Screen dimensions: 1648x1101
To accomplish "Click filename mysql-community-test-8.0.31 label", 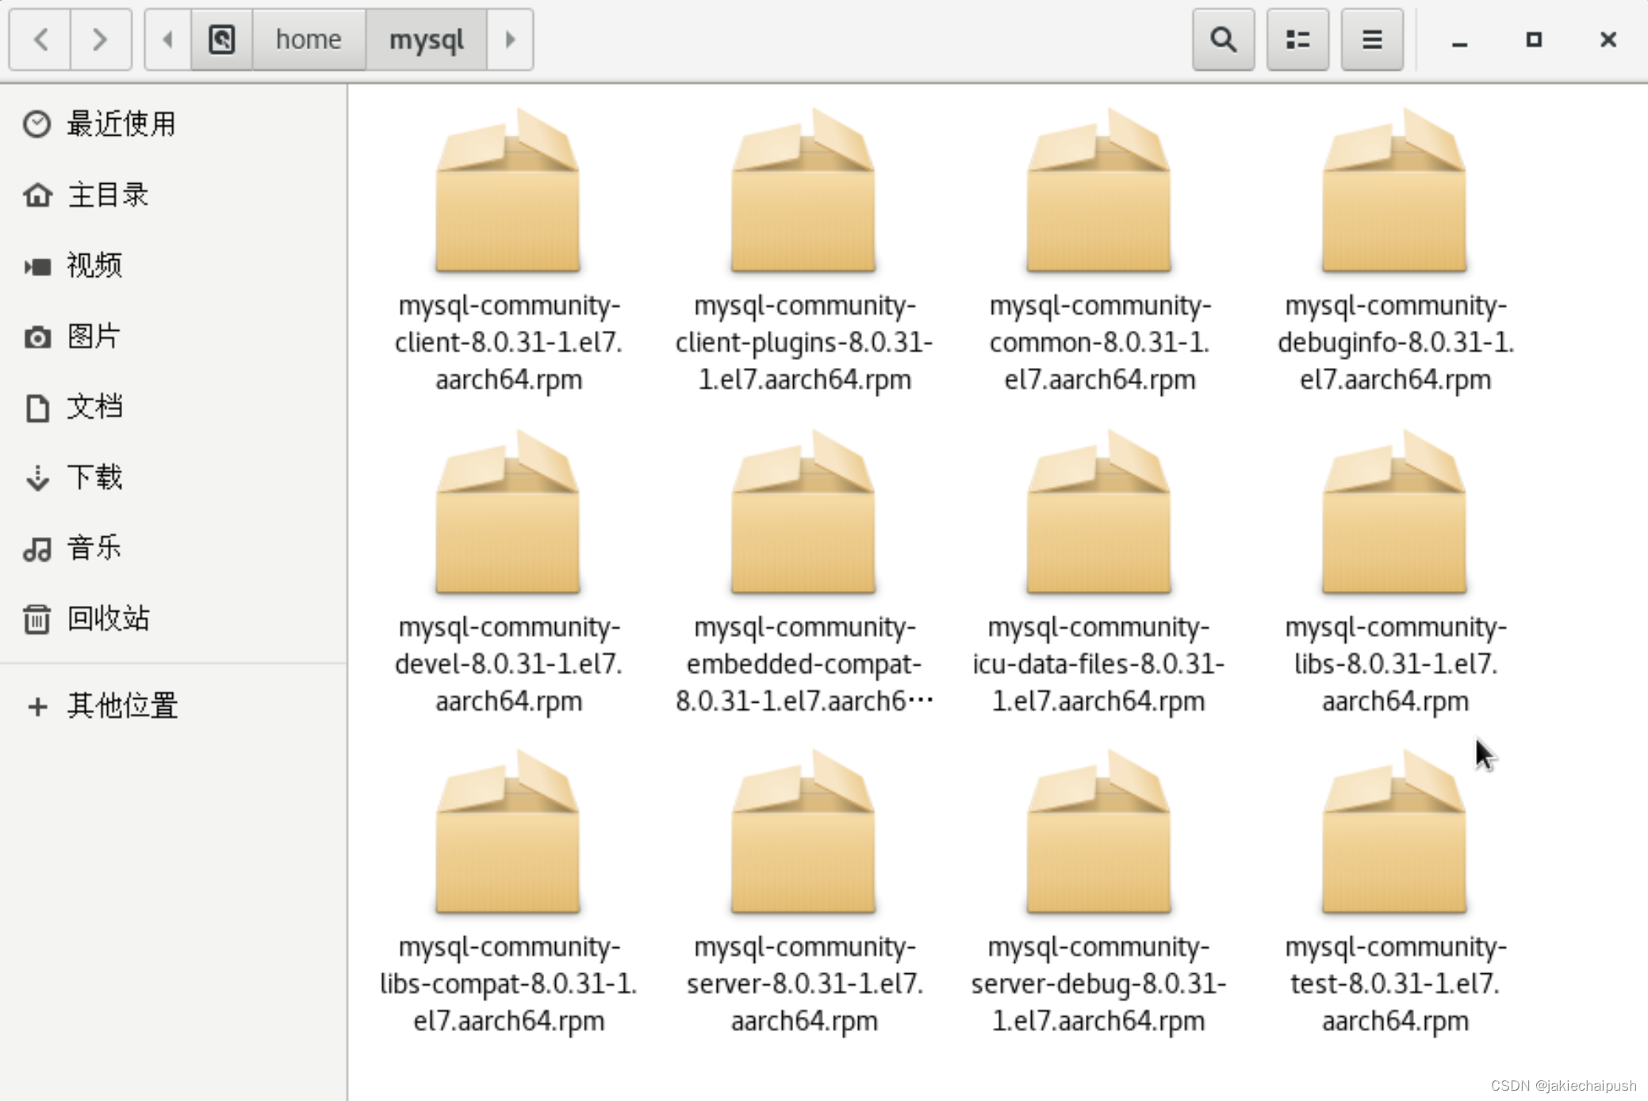I will point(1396,984).
